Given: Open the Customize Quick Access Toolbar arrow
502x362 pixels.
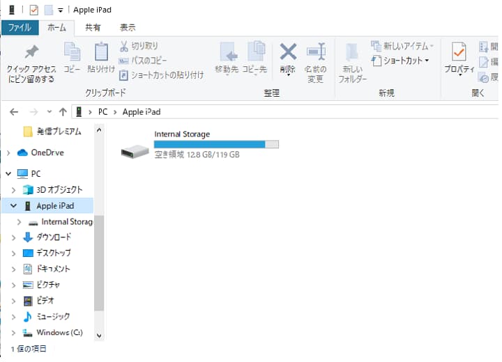Looking at the screenshot, I should click(60, 10).
